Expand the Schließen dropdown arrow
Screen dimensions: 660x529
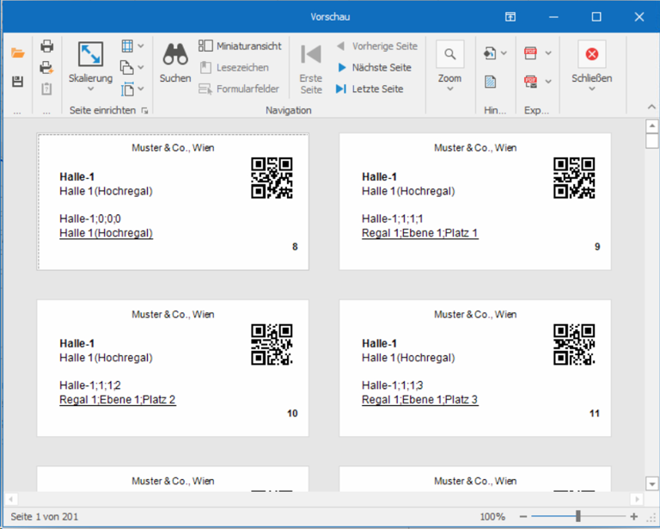pyautogui.click(x=592, y=89)
